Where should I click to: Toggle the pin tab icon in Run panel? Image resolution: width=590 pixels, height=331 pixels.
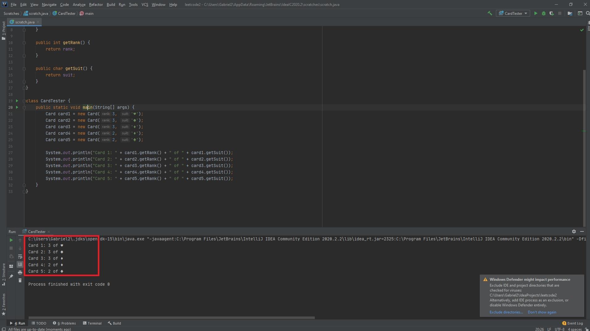11,276
